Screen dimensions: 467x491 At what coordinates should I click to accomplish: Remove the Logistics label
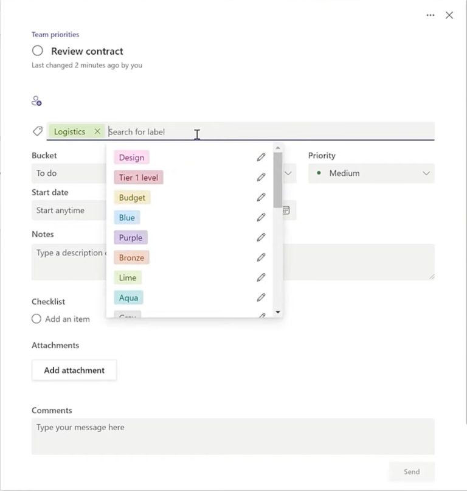click(x=97, y=131)
